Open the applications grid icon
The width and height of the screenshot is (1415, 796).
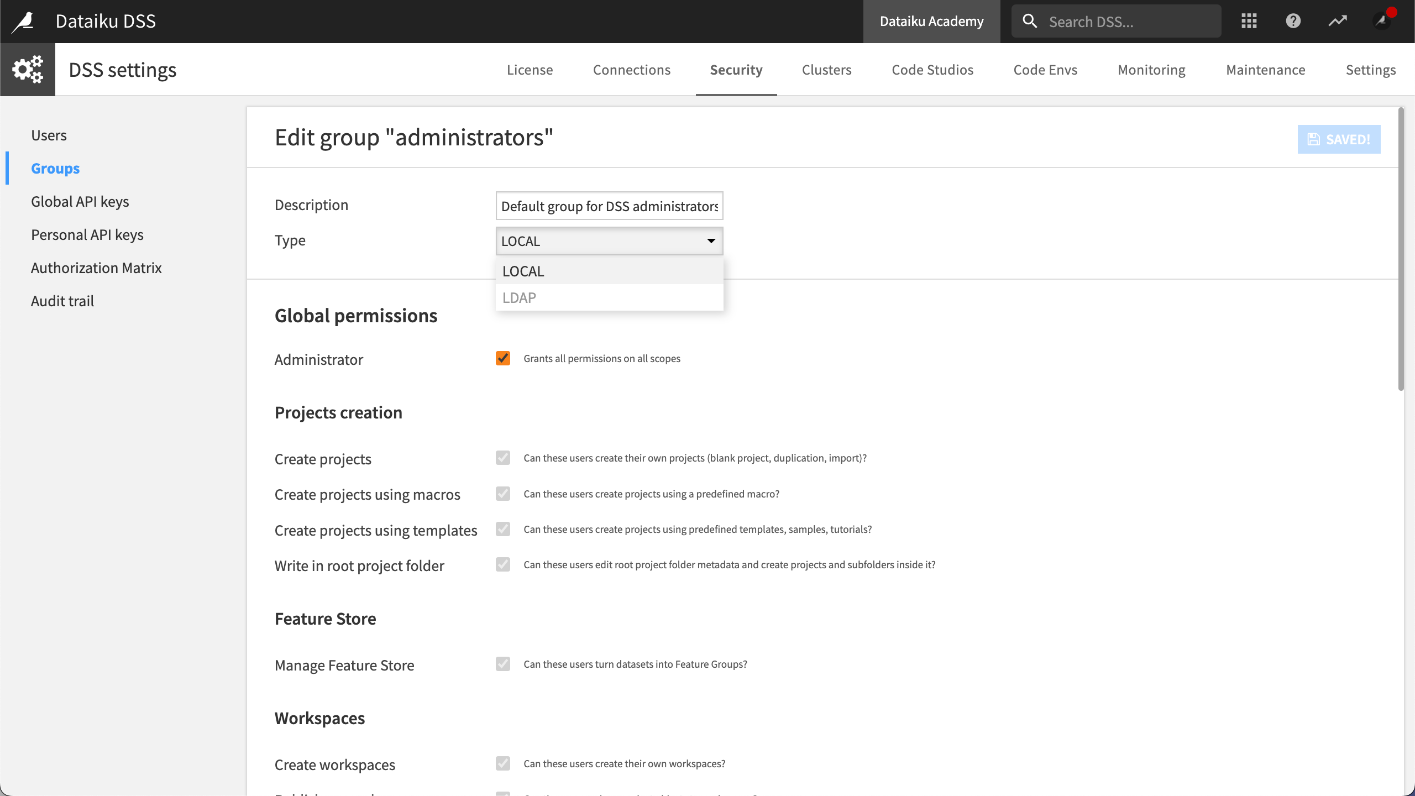click(x=1248, y=20)
